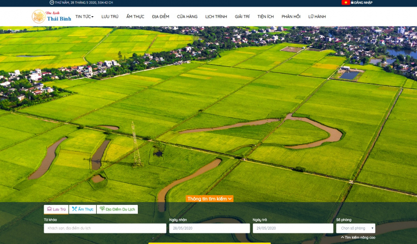
Task: Click the clock icon beside the date
Action: [x=52, y=3]
